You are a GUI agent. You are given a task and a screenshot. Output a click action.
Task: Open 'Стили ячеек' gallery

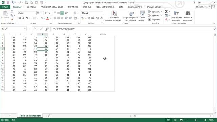tap(142, 16)
